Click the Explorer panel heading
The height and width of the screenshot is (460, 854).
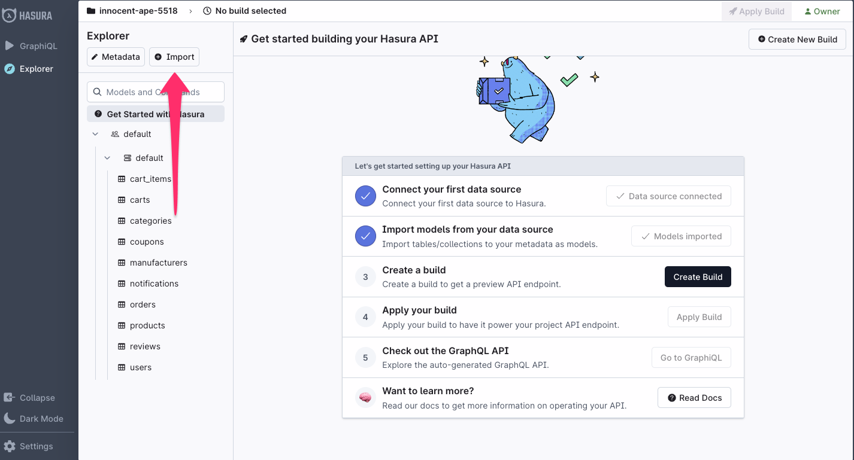tap(108, 36)
